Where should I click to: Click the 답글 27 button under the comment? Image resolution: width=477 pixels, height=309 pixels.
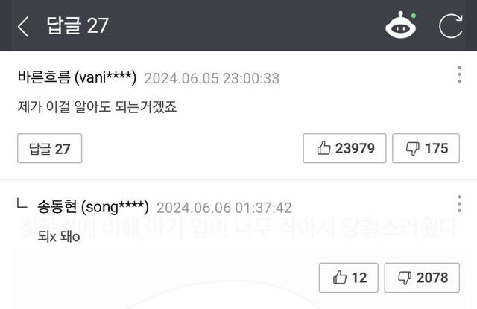click(50, 148)
